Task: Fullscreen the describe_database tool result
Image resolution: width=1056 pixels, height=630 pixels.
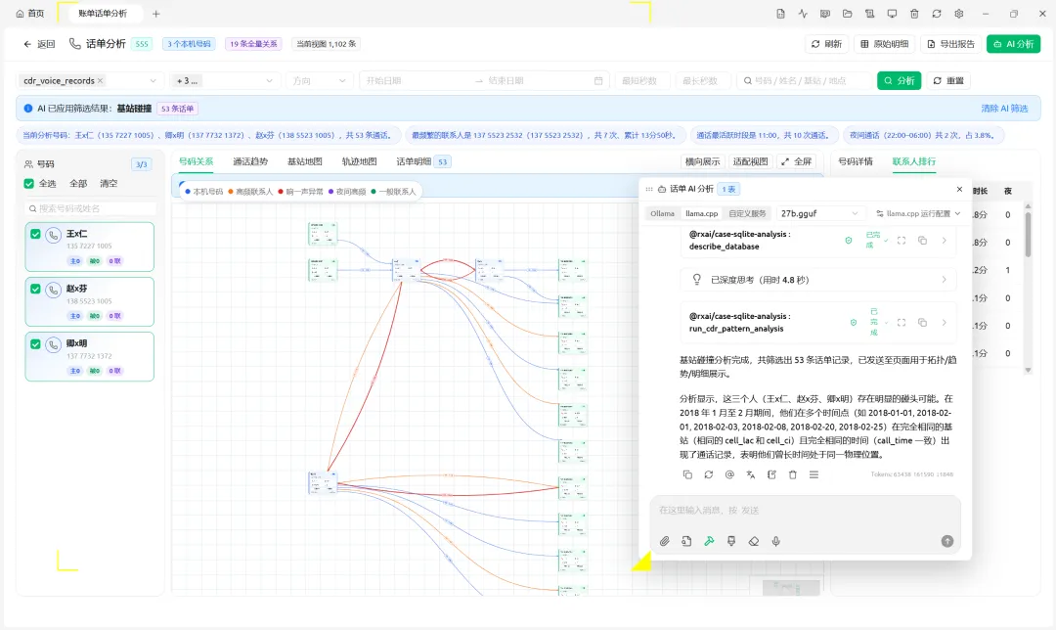Action: [902, 241]
